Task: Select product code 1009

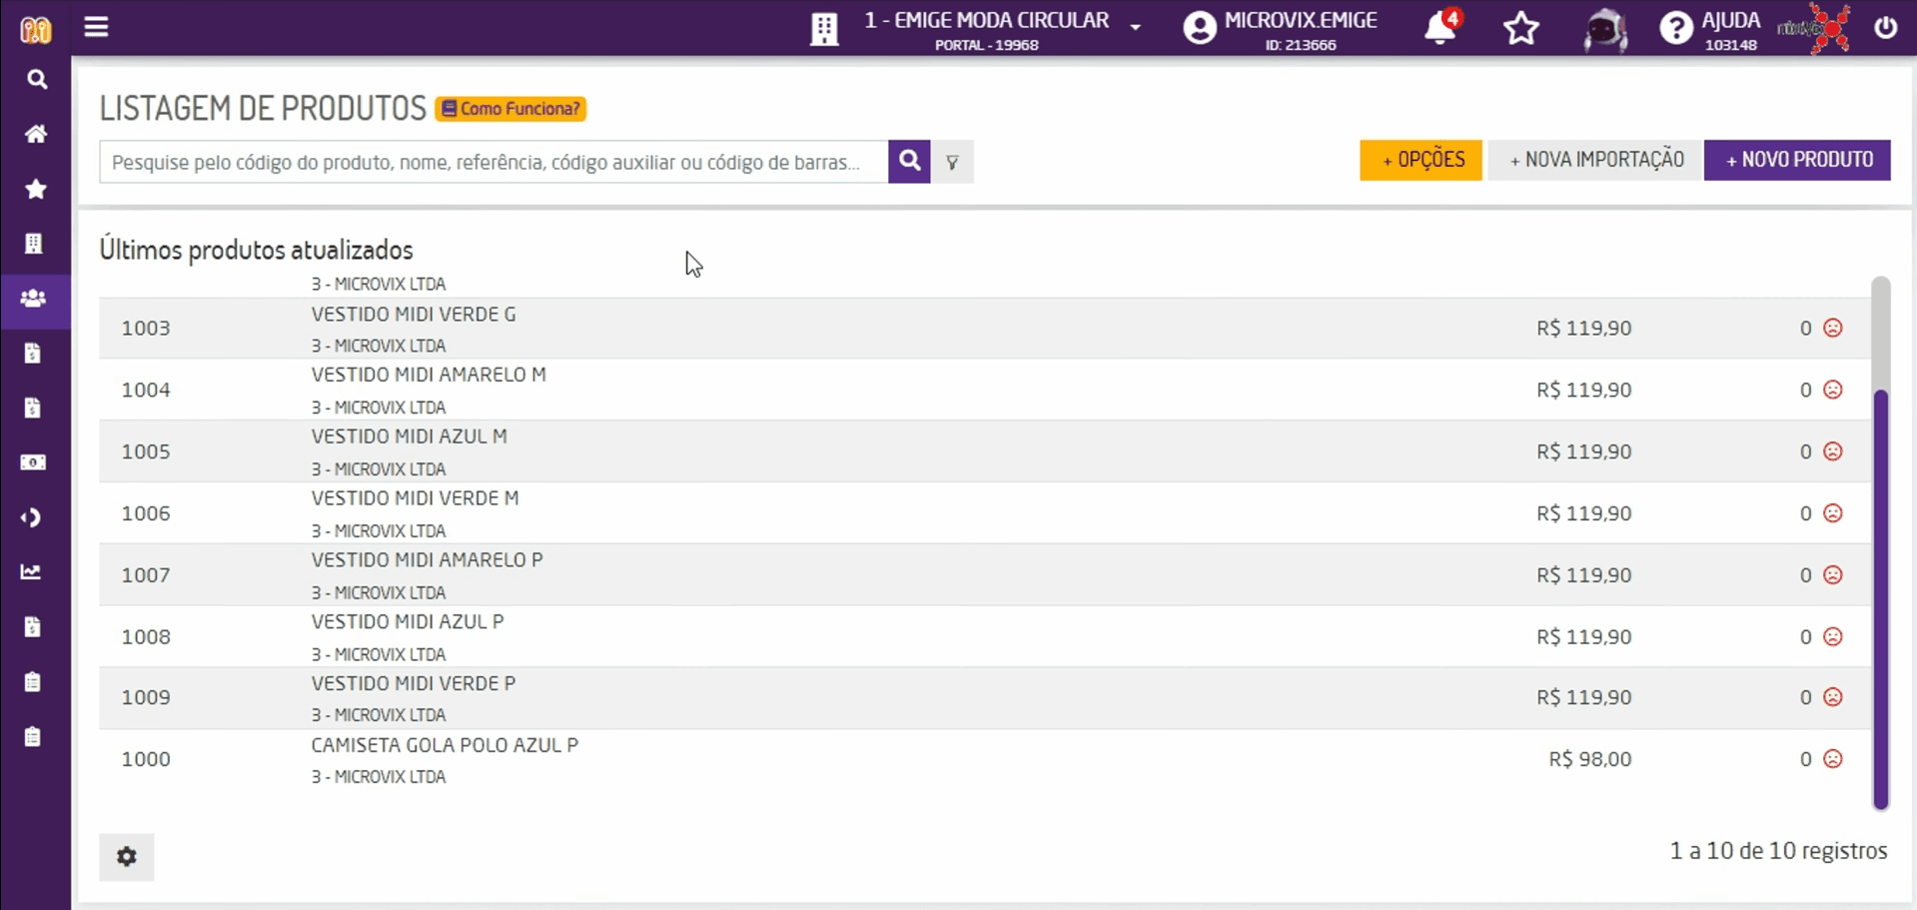Action: pyautogui.click(x=146, y=697)
